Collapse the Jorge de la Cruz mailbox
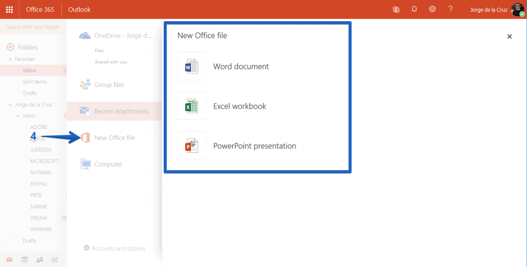Screen dimensions: 527x267 click(10, 104)
